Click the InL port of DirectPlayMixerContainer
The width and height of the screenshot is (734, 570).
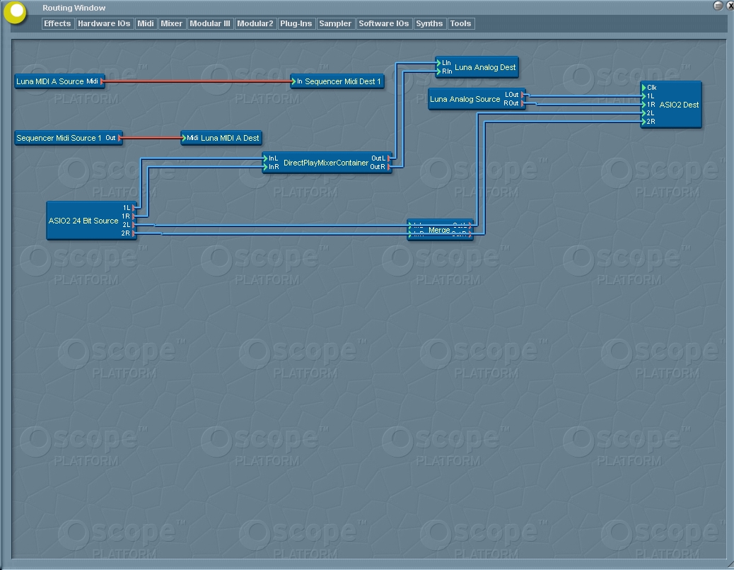click(265, 158)
